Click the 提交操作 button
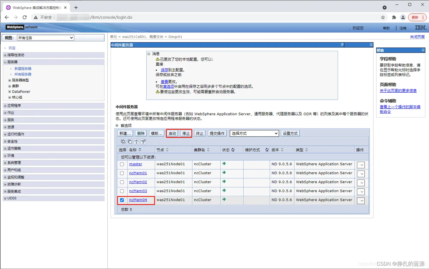 [217, 133]
